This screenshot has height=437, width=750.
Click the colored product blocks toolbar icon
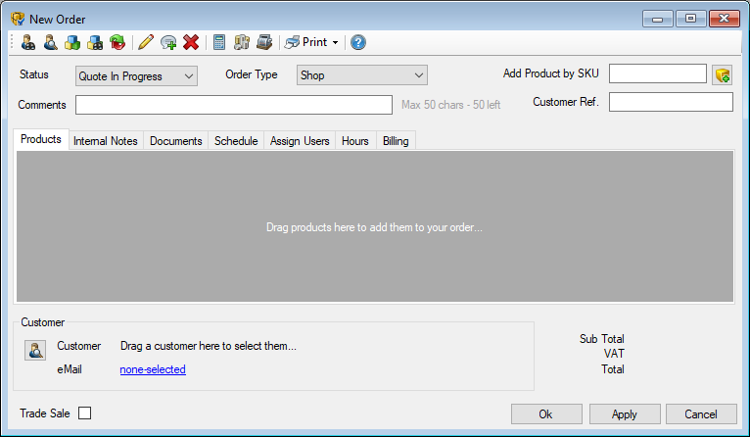72,42
